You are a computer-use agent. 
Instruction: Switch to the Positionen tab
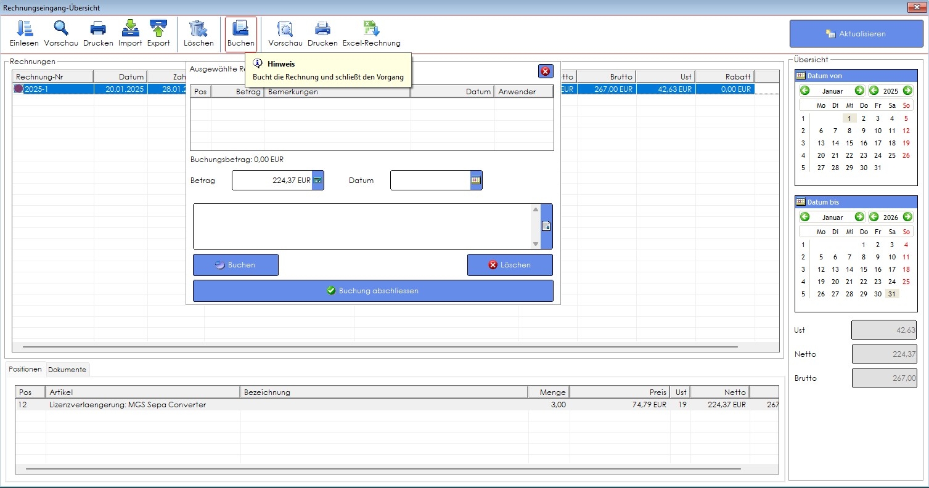(25, 369)
